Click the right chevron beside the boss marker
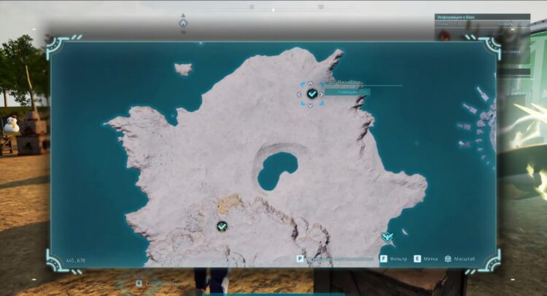Screen dimensions: 547x296 [322, 94]
